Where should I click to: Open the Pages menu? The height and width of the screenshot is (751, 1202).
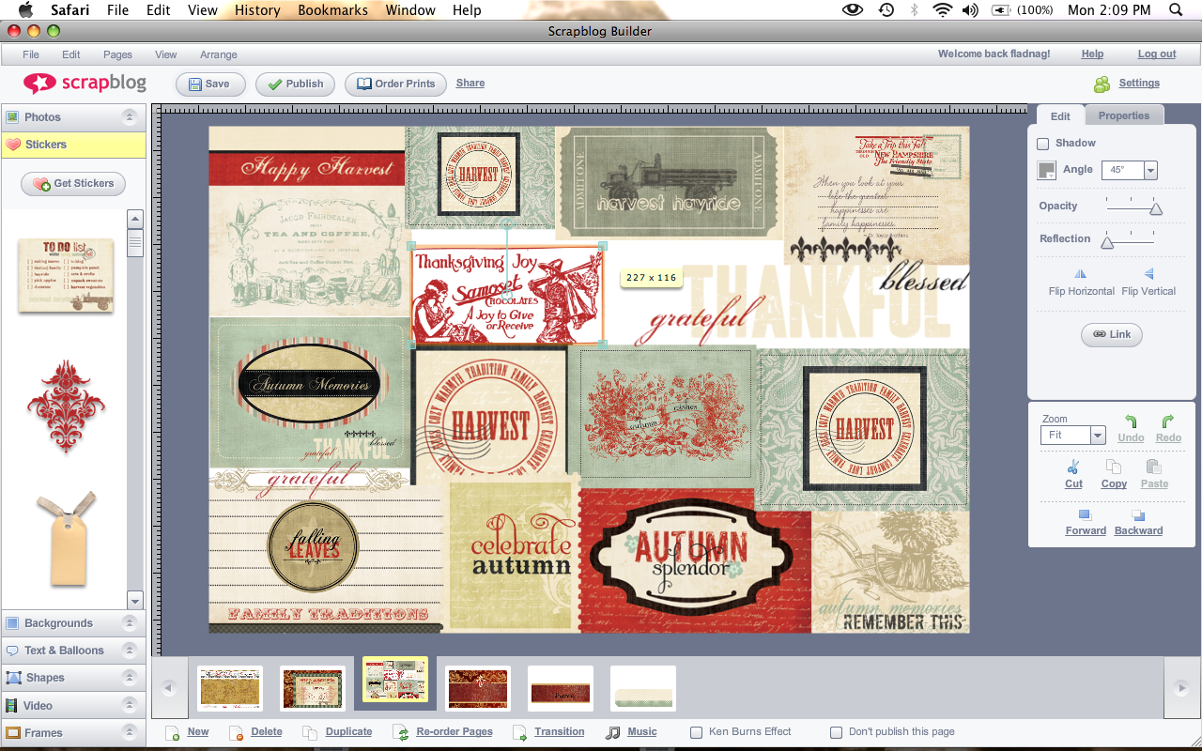coord(117,54)
